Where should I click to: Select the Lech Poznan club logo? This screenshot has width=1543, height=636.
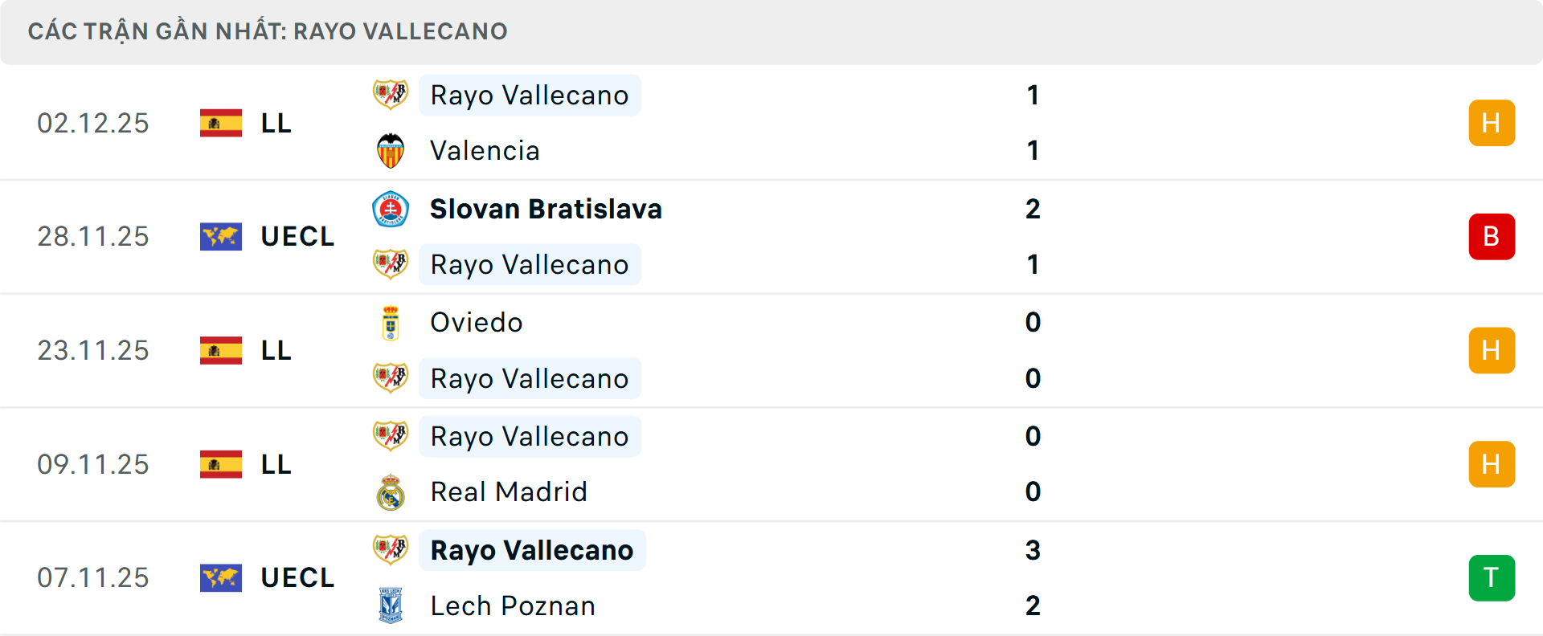pyautogui.click(x=391, y=605)
